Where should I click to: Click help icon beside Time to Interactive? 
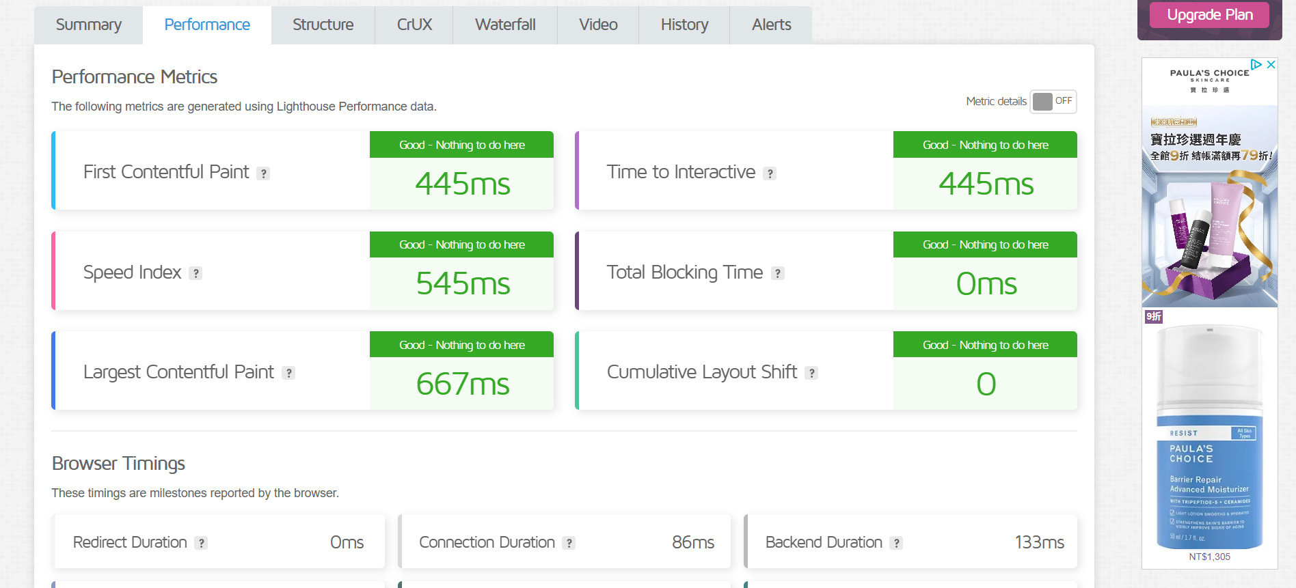(x=770, y=173)
